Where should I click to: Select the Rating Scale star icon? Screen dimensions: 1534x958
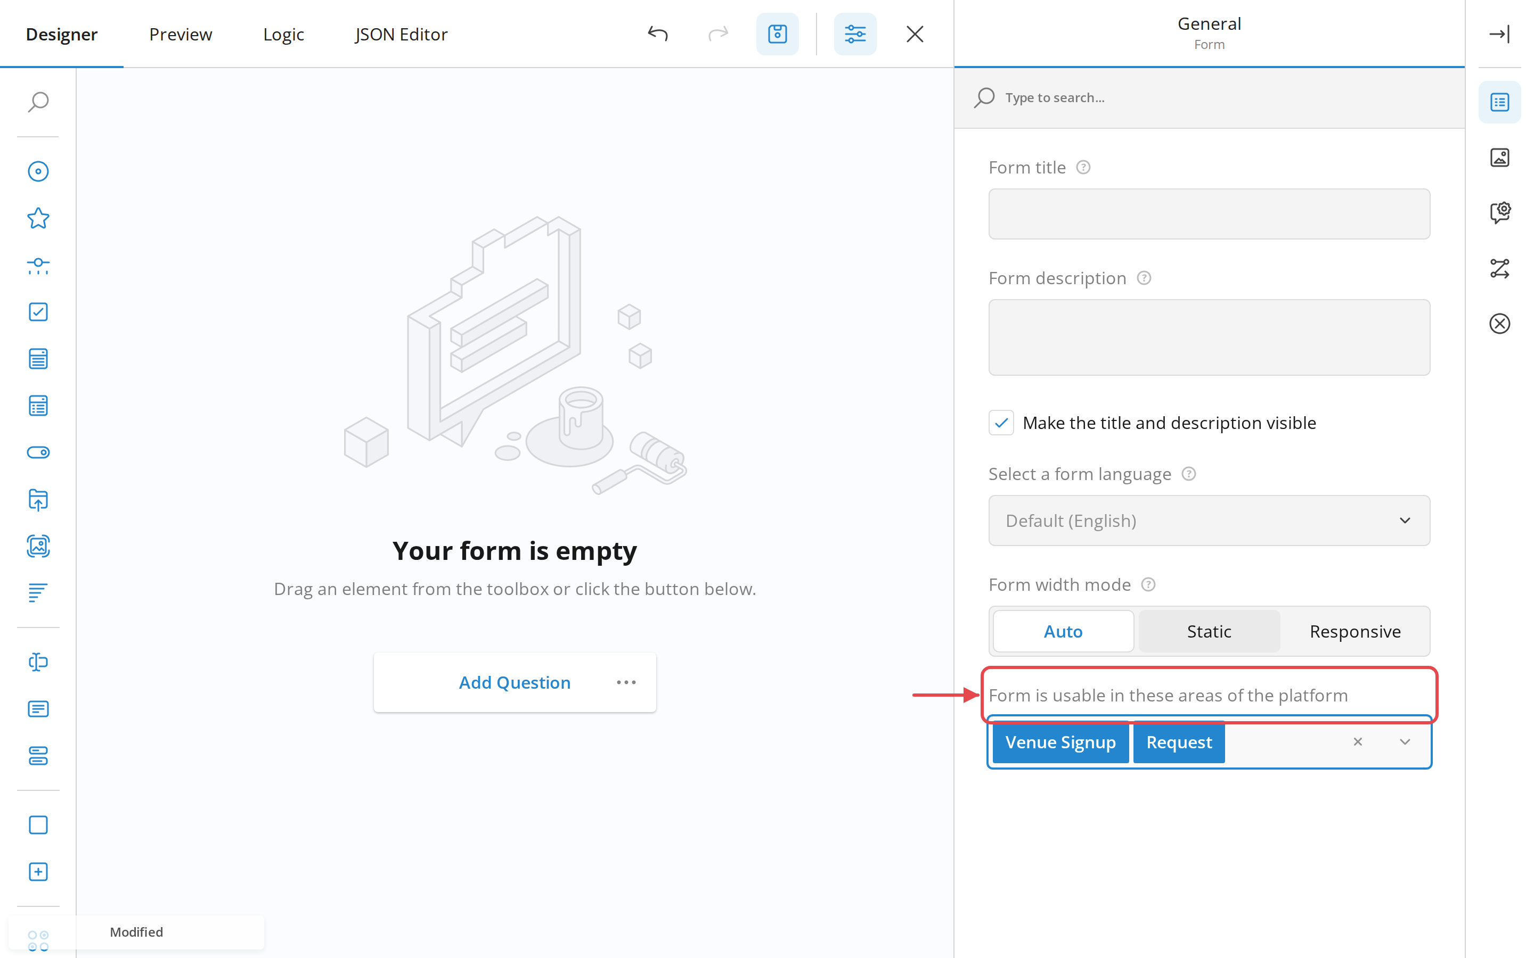pyautogui.click(x=38, y=218)
